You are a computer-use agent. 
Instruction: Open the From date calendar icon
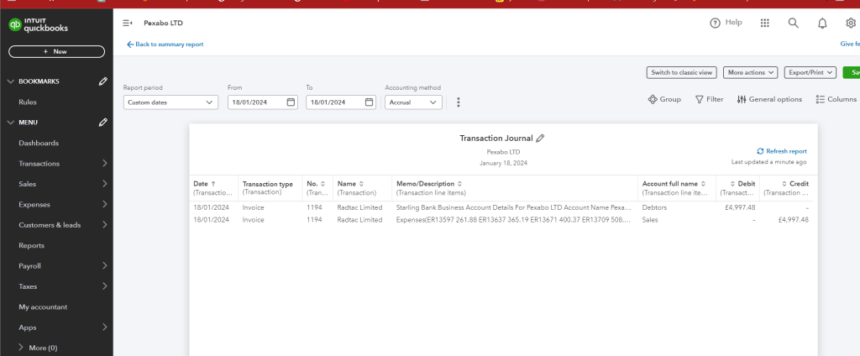[291, 102]
